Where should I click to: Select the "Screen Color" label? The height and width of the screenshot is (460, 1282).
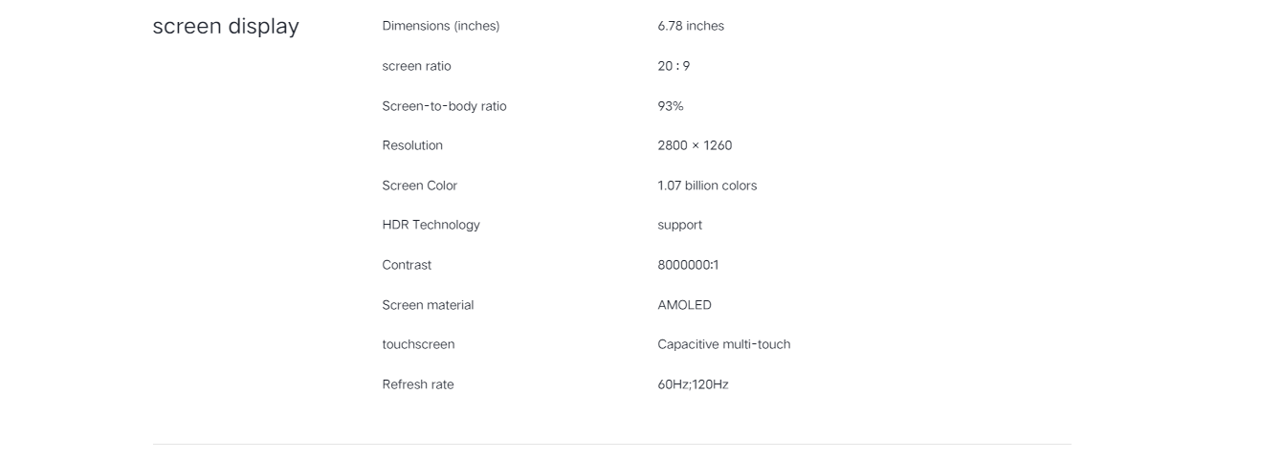(420, 186)
